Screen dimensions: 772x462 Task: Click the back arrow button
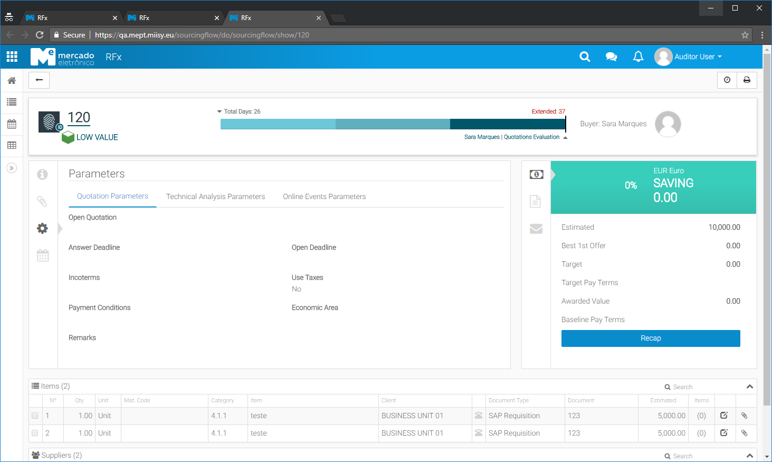pyautogui.click(x=39, y=80)
